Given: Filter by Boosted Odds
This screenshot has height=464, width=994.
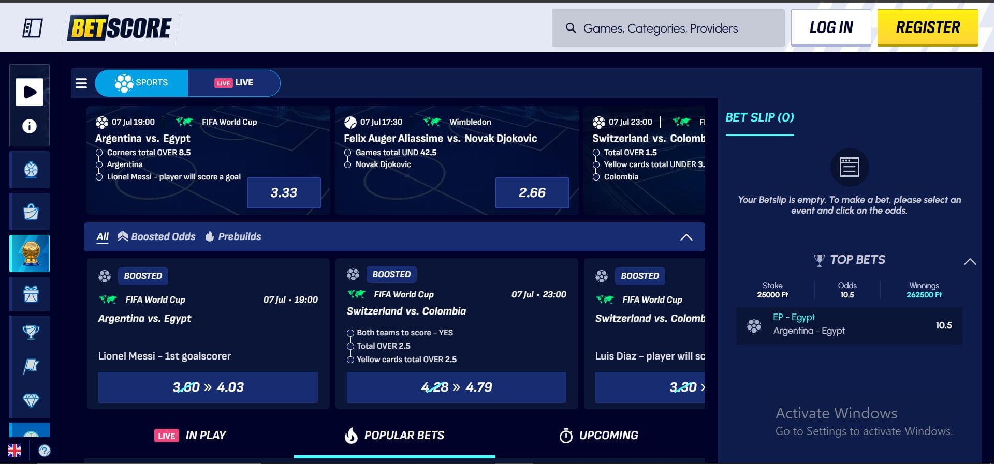Looking at the screenshot, I should 156,236.
